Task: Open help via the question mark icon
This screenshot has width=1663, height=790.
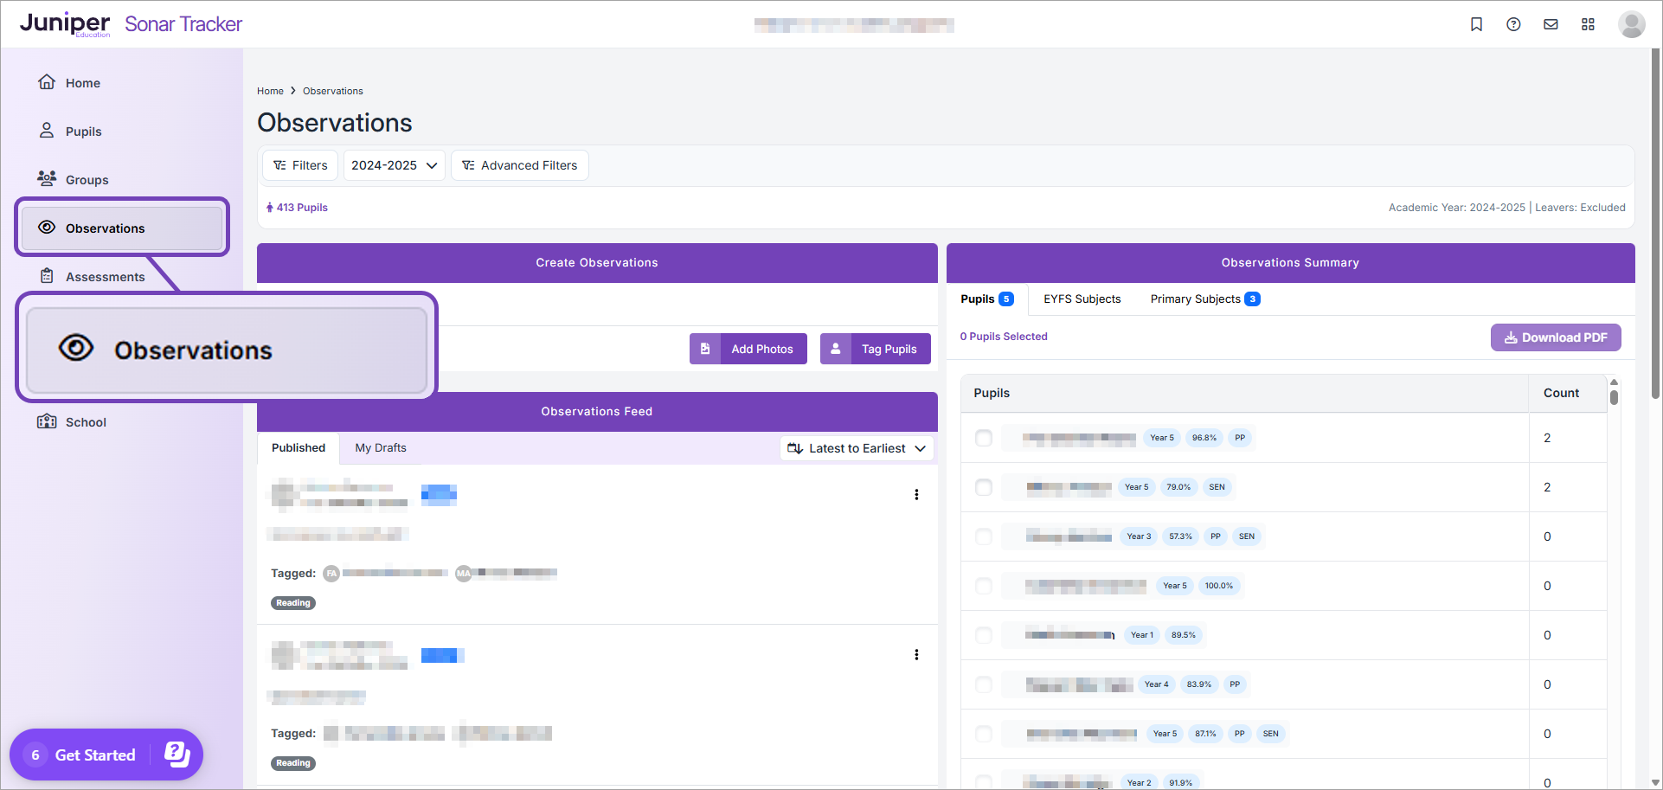Action: point(1513,24)
